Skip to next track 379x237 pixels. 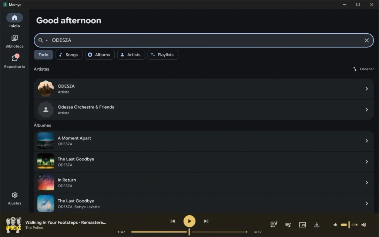tap(206, 221)
